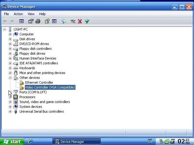Collapse the LIGHT-PC root node
Viewport: 194px width, 145px height.
[4, 30]
